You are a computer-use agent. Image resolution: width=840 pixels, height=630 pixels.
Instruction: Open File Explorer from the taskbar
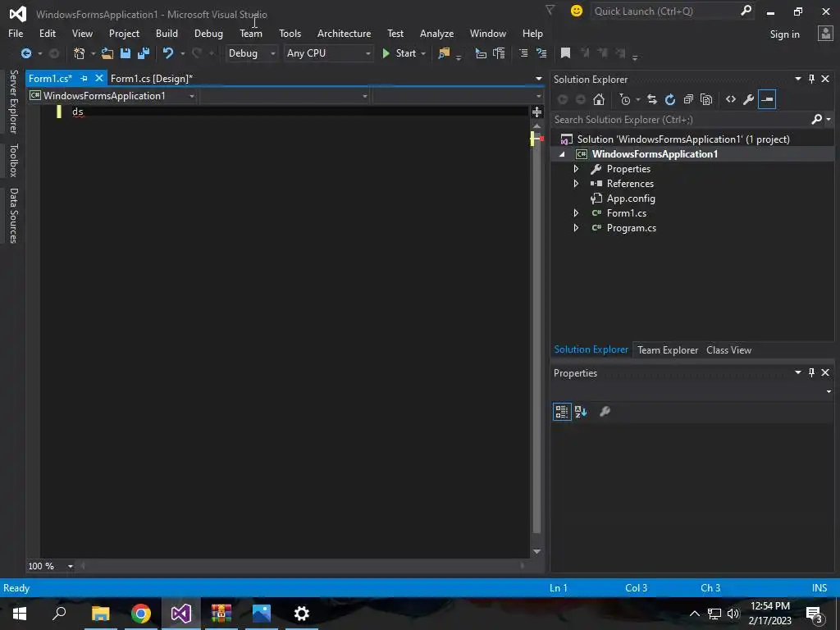click(100, 614)
